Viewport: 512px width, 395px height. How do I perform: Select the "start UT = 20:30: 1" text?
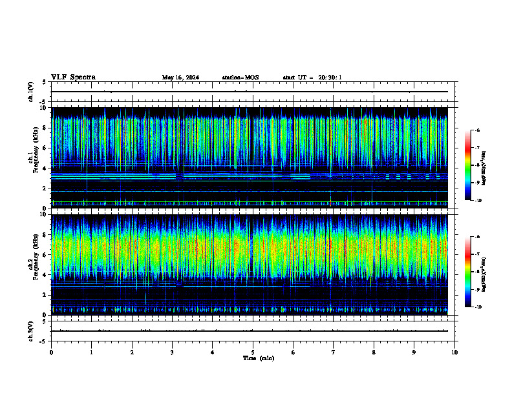pyautogui.click(x=312, y=77)
